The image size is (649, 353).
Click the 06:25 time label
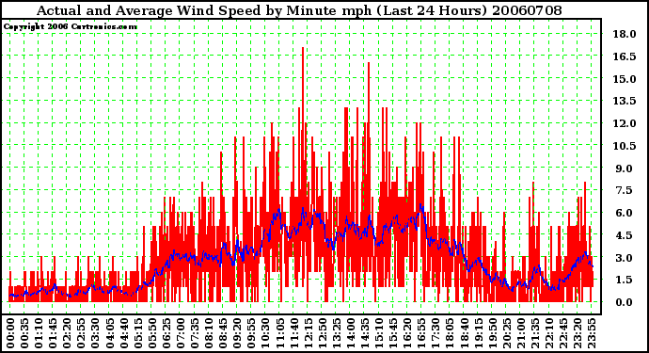point(166,333)
